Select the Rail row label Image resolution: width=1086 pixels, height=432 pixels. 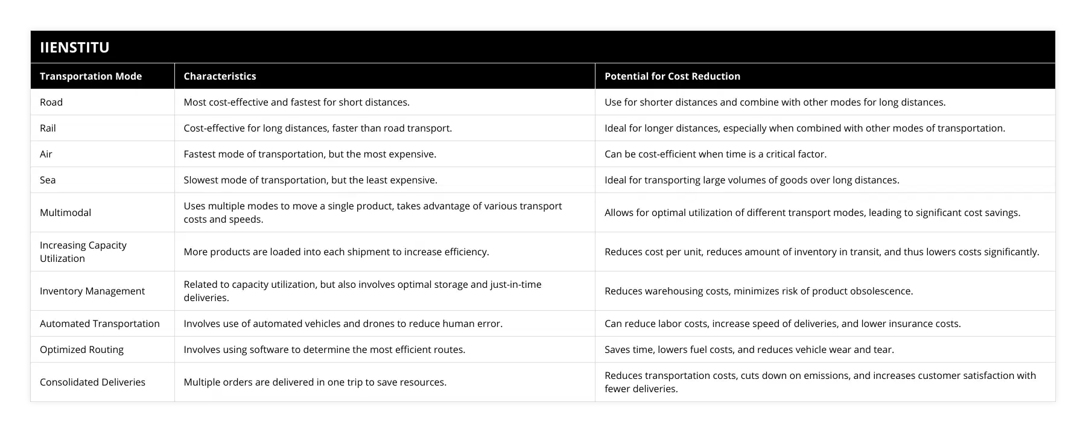tap(48, 128)
